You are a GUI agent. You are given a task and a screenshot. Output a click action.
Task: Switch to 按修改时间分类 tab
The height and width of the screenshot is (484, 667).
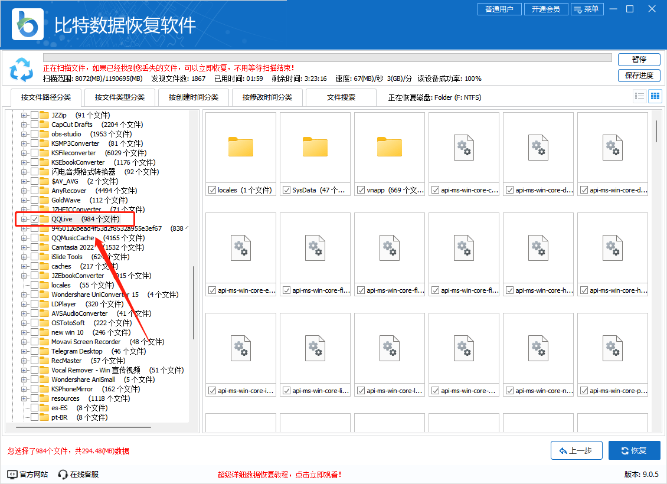tap(267, 97)
